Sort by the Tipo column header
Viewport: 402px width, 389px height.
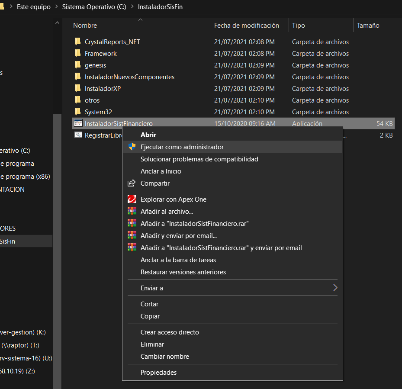[x=299, y=26]
